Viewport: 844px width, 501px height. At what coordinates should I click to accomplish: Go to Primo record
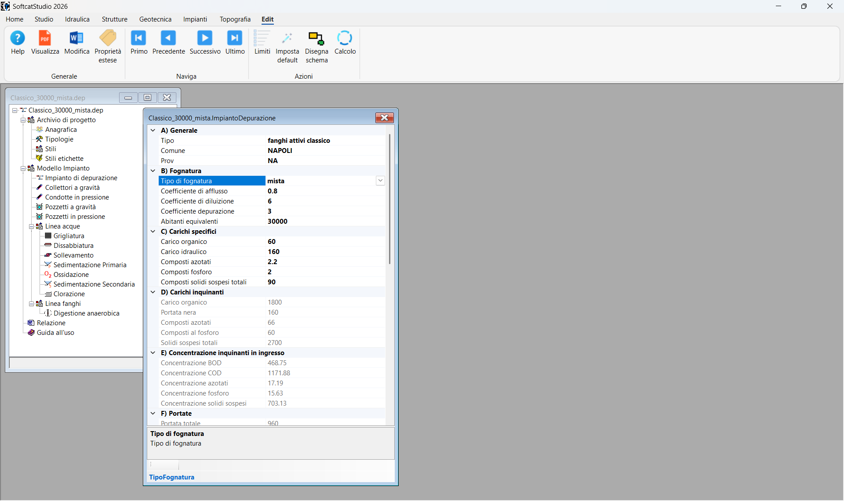point(139,43)
